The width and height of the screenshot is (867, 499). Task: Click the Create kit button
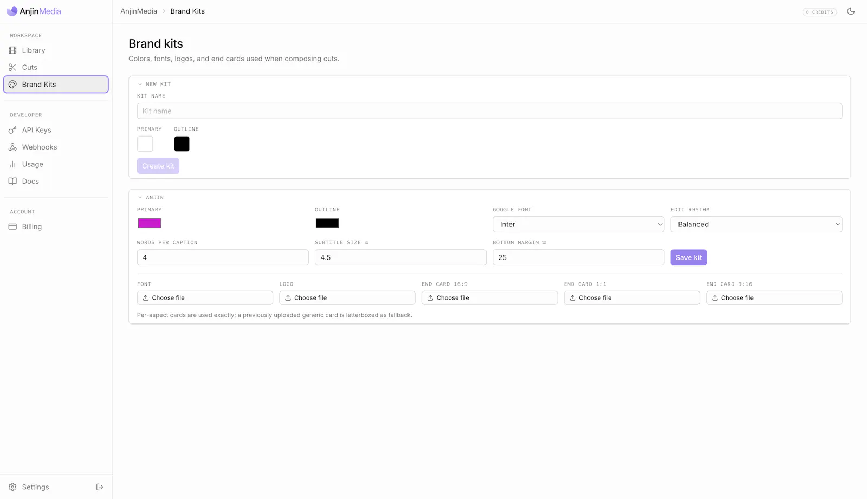point(158,166)
